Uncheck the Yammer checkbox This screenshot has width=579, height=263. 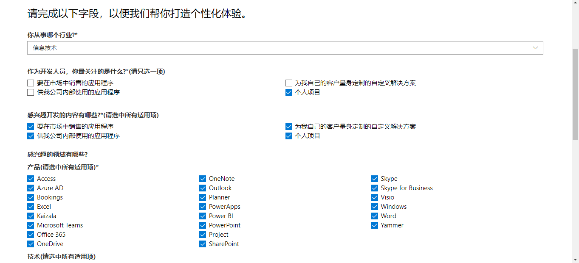click(x=375, y=225)
